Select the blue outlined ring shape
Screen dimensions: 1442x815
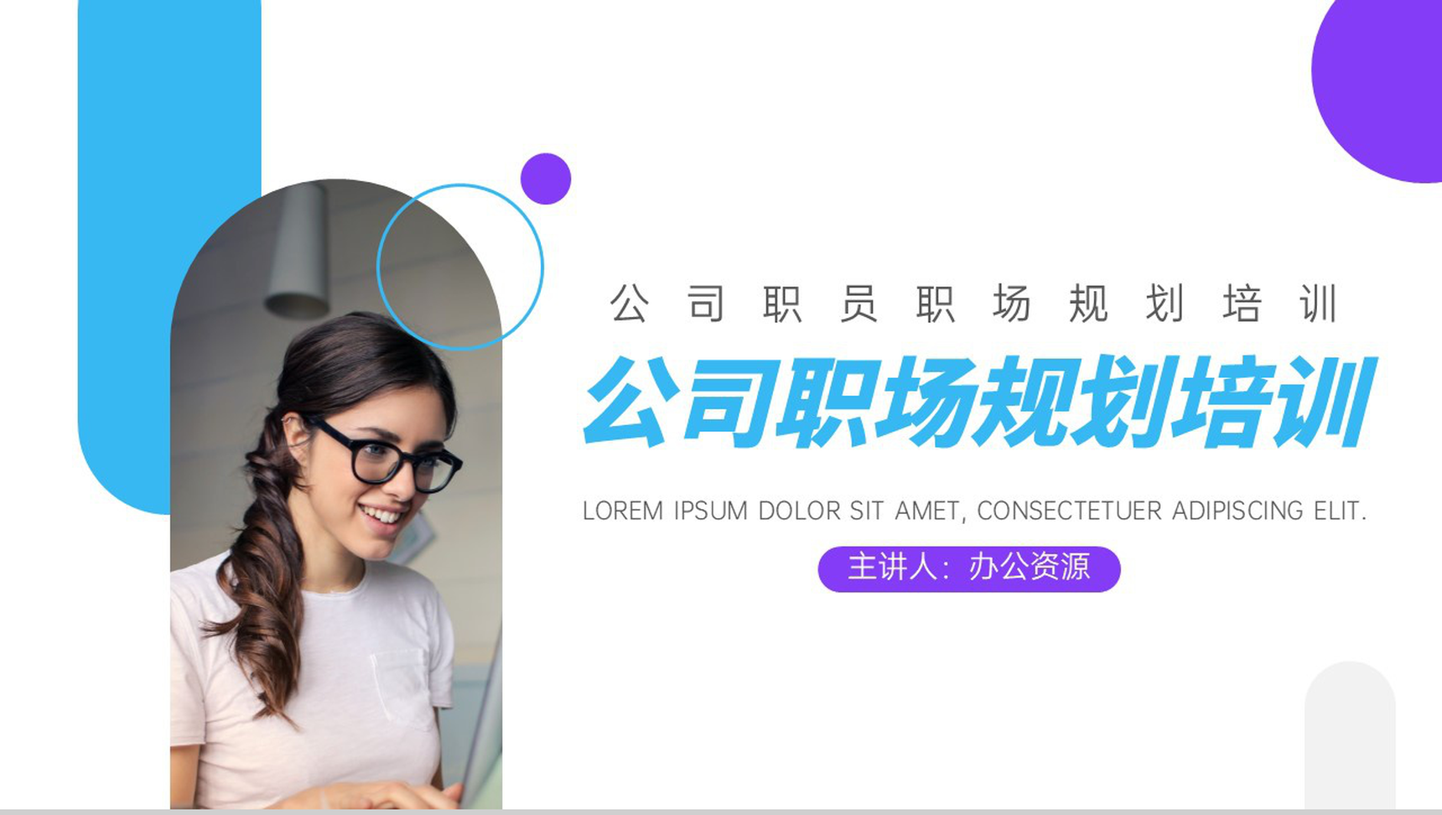(x=460, y=267)
